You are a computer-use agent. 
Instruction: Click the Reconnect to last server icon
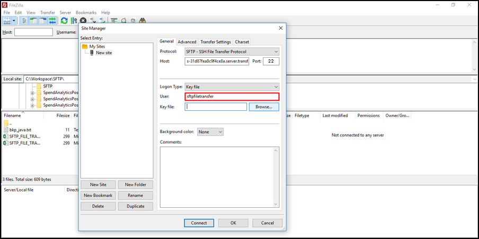point(103,21)
